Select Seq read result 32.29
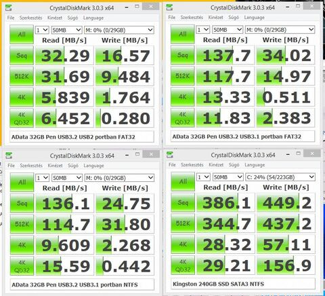Image resolution: width=325 pixels, height=296 pixels. click(x=64, y=56)
